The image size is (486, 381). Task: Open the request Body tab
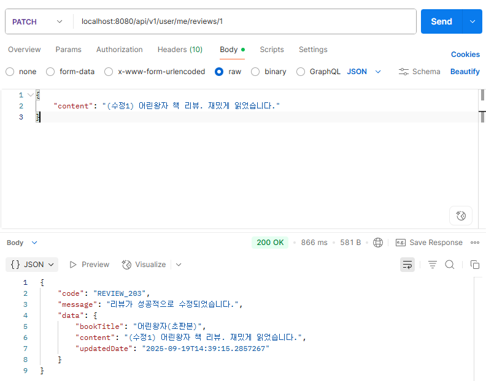(x=232, y=50)
